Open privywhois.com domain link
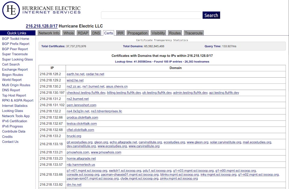 78,152
